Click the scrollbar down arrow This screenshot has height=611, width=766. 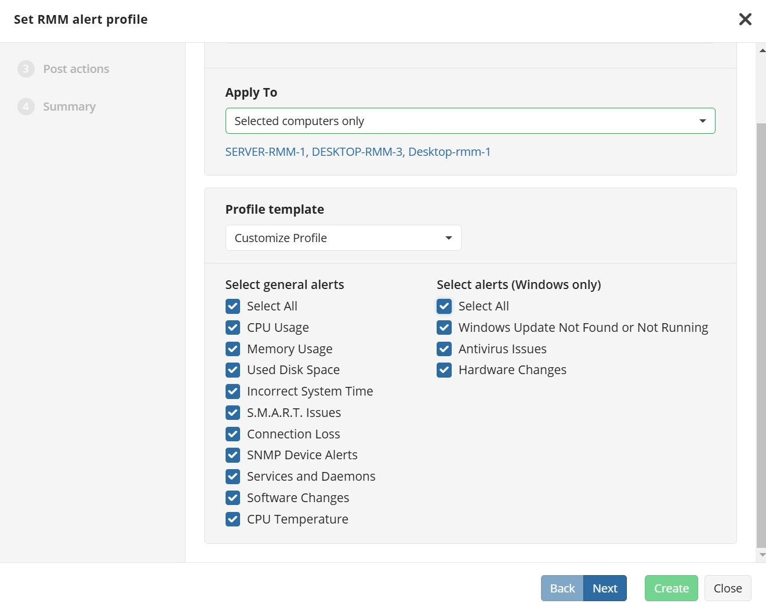(762, 555)
